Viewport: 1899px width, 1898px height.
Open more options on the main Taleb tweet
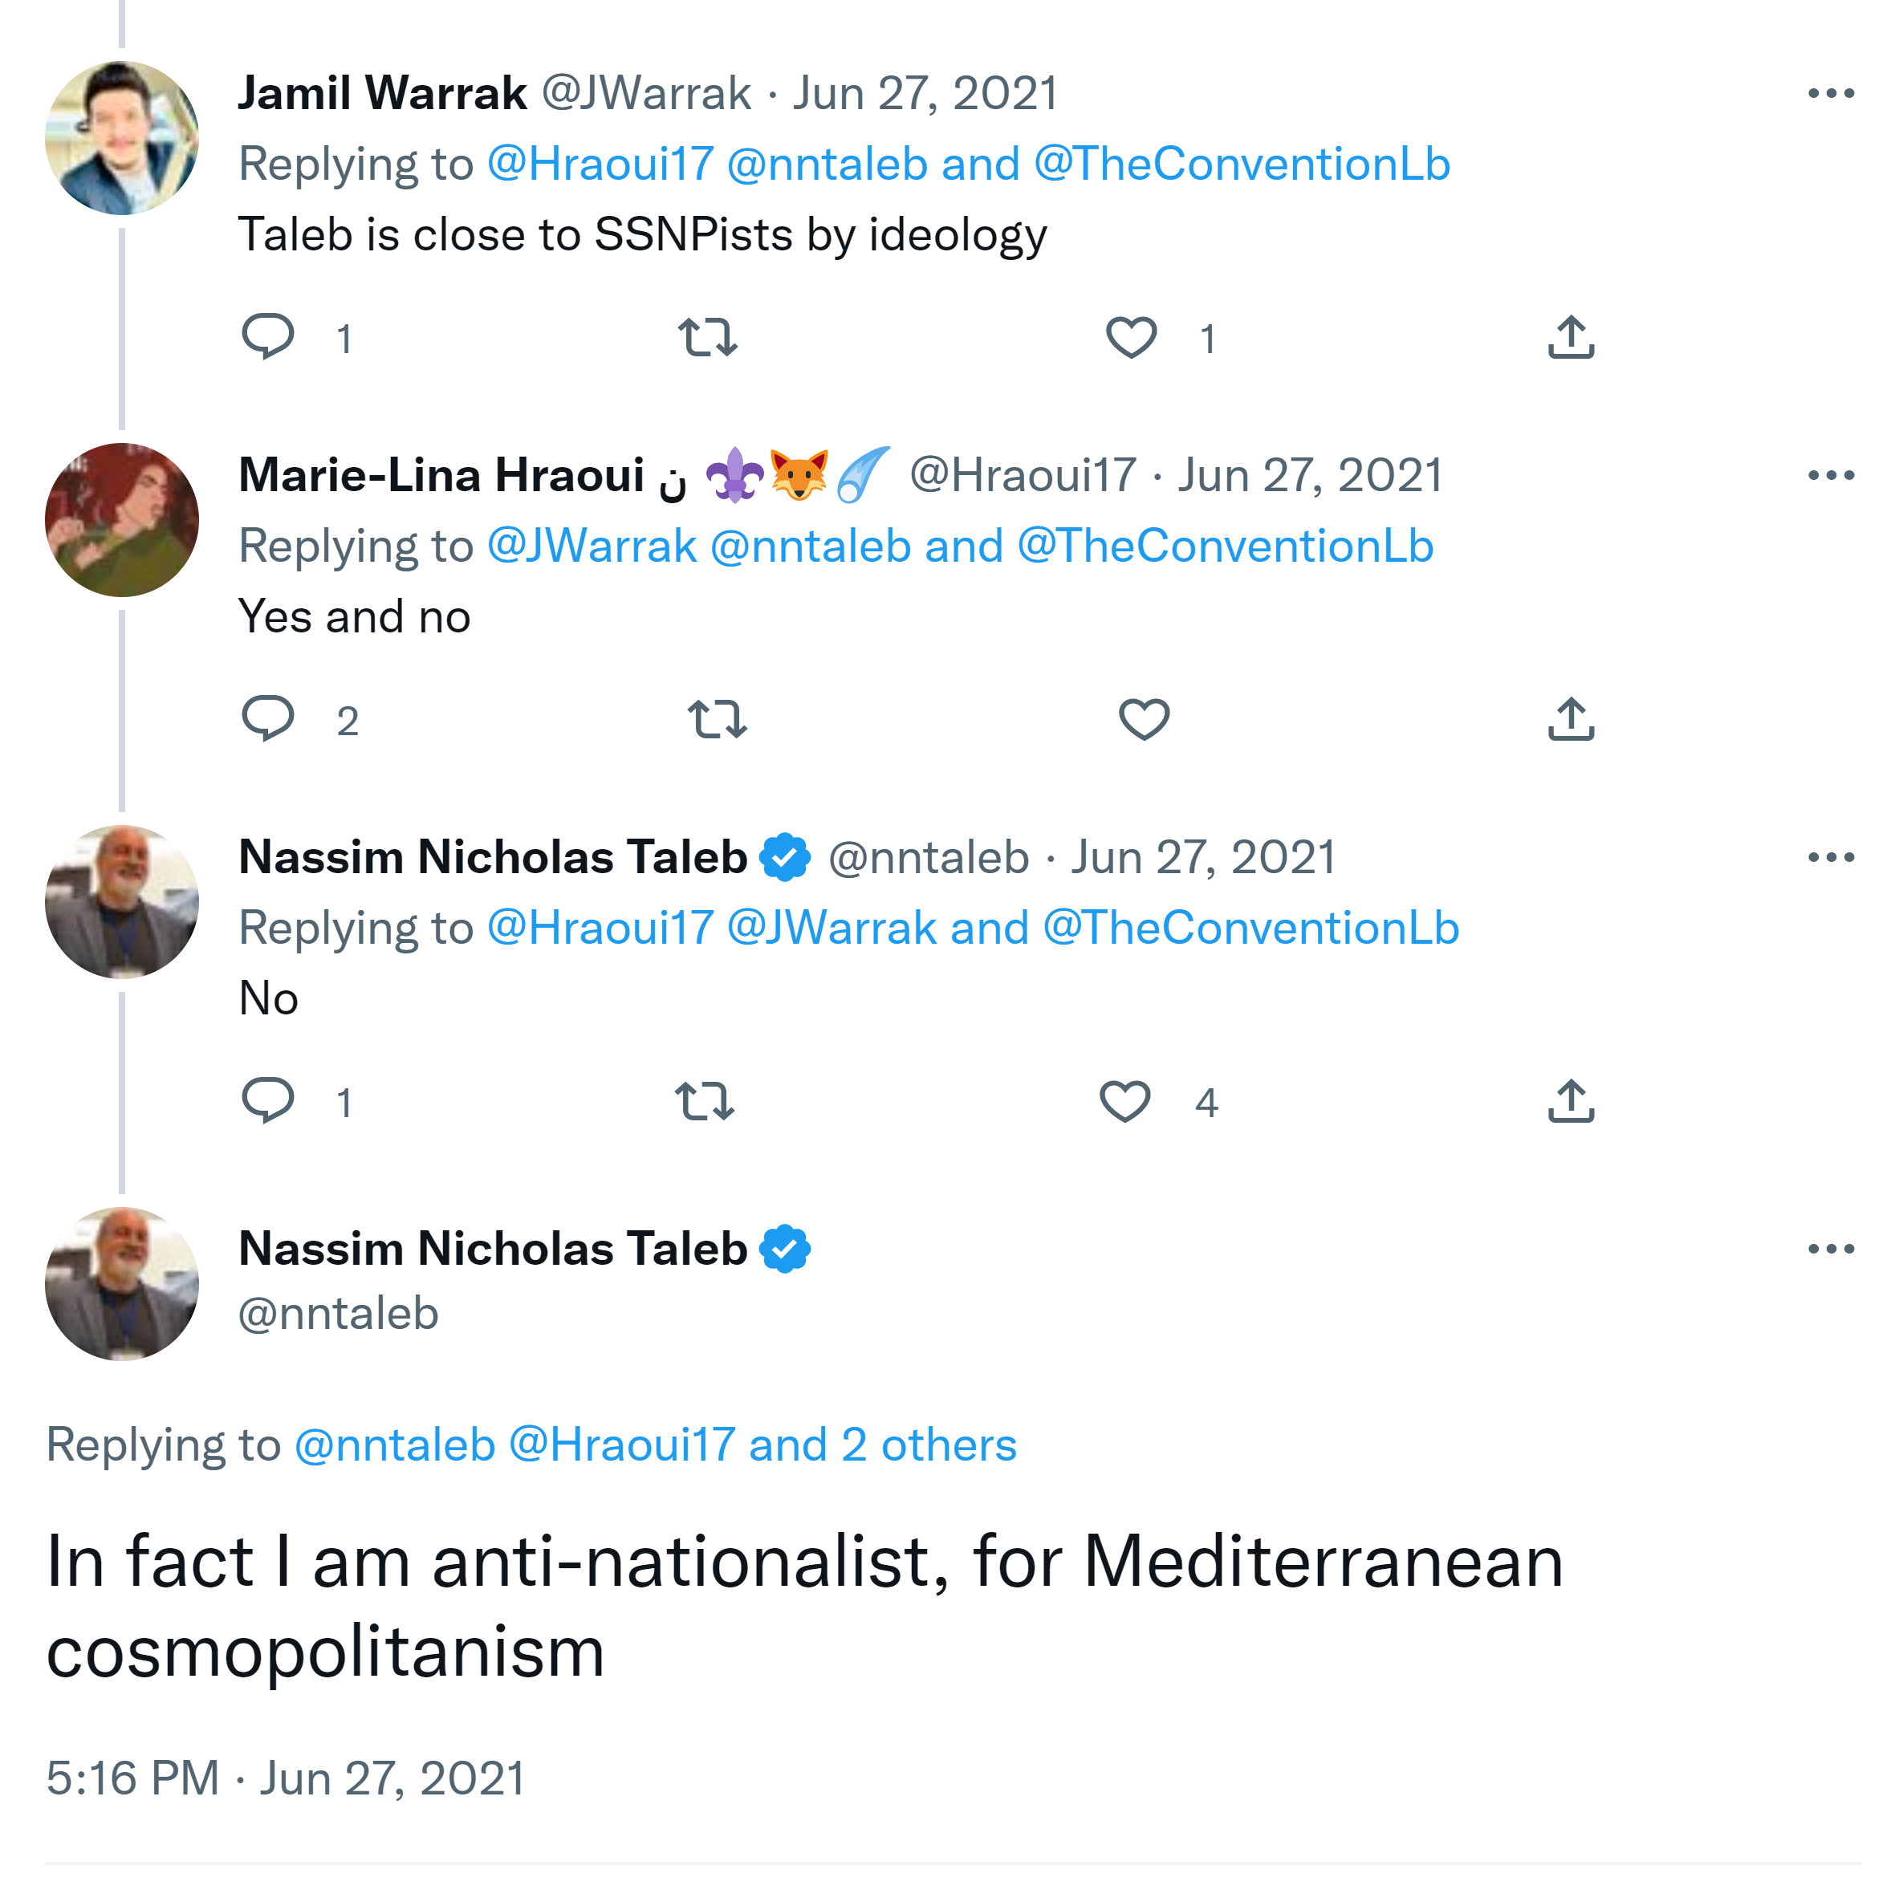(x=1830, y=1248)
